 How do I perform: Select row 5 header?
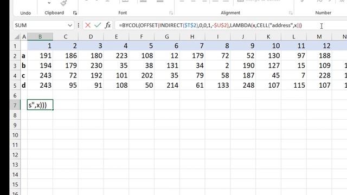point(15,86)
